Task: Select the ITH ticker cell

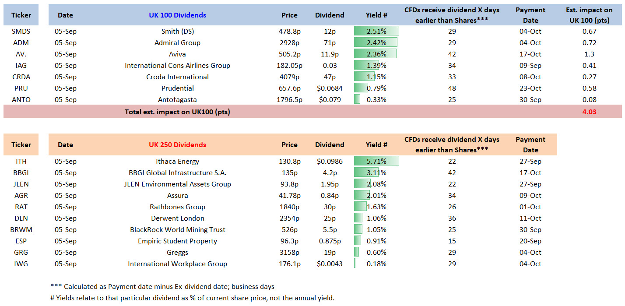Action: pos(21,162)
